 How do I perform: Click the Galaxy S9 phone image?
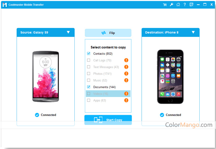click(x=46, y=77)
